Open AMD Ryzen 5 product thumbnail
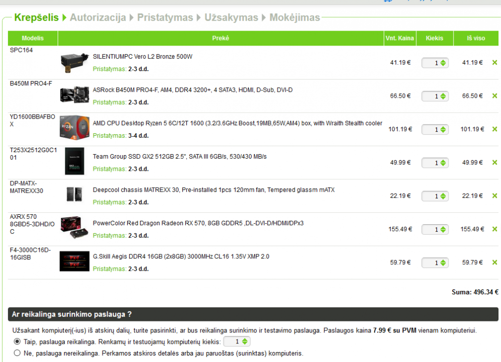 75,128
